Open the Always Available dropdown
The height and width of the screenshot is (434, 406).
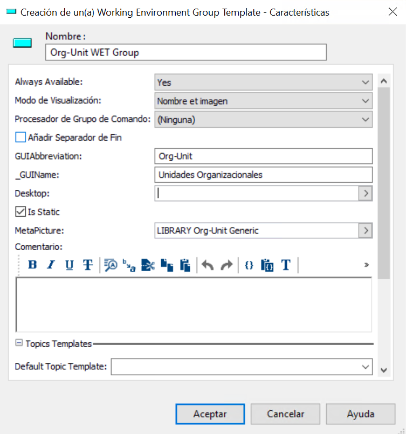(x=264, y=82)
